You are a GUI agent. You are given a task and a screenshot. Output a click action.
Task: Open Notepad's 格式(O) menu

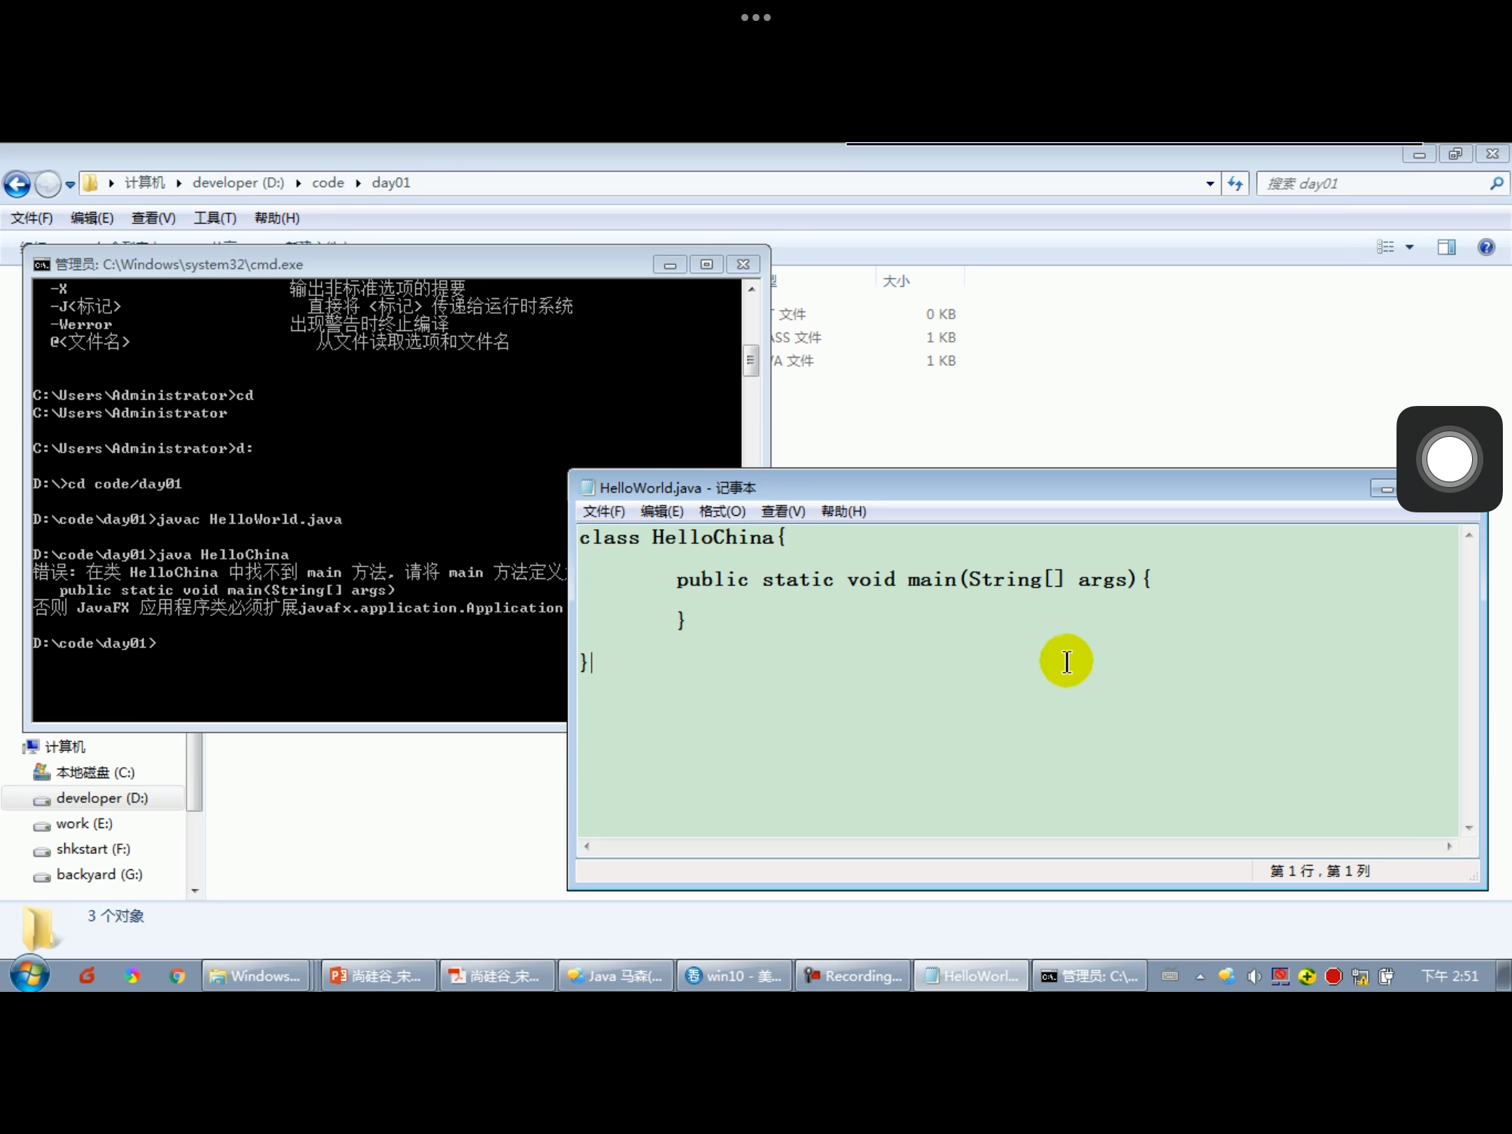pos(722,512)
